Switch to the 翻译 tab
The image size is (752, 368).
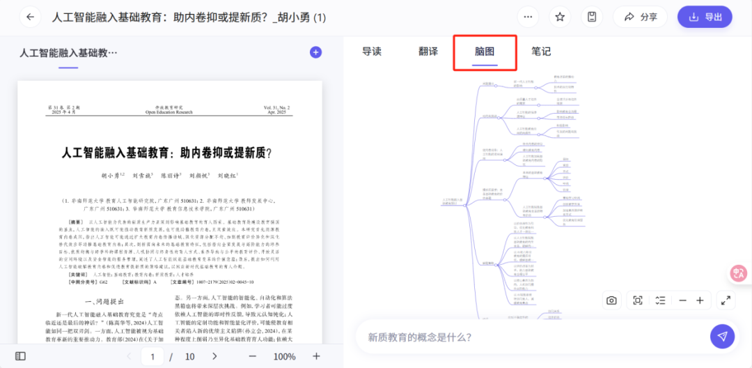[428, 52]
